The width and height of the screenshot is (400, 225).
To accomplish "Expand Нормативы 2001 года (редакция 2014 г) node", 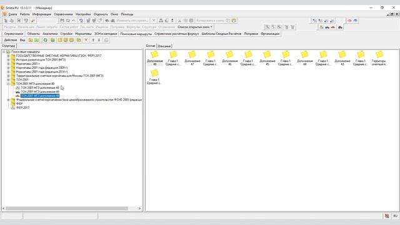I will (x=8, y=72).
